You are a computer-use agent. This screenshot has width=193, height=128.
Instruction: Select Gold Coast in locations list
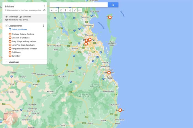coord(16,52)
